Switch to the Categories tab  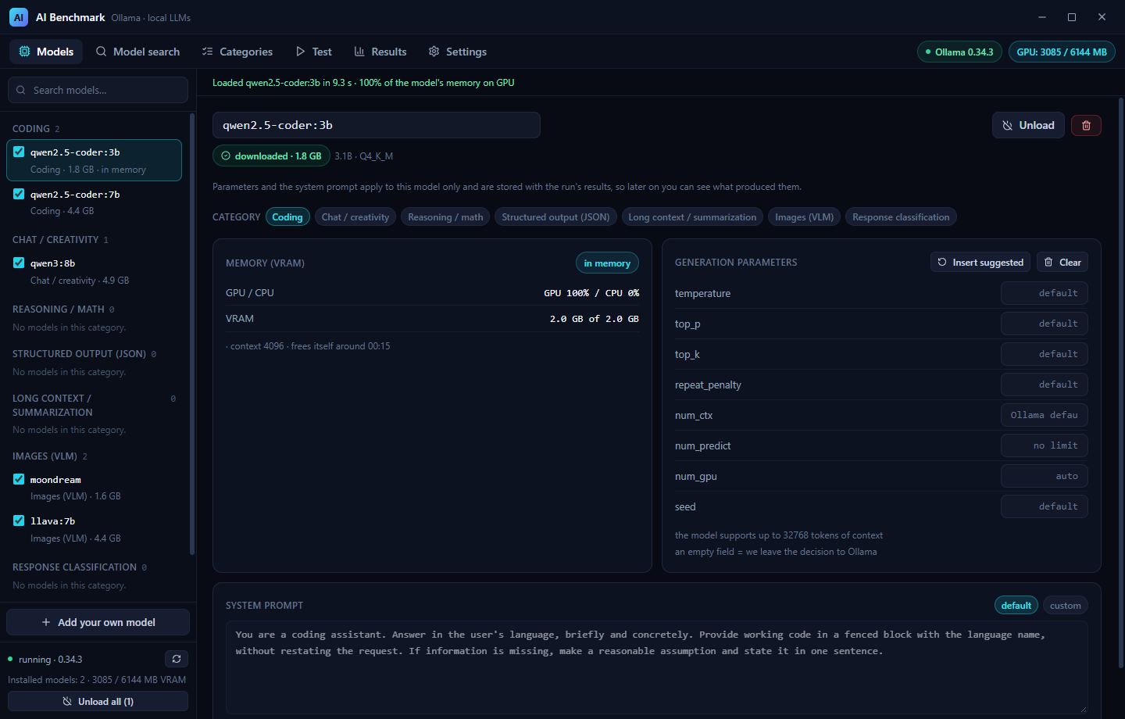pyautogui.click(x=237, y=52)
